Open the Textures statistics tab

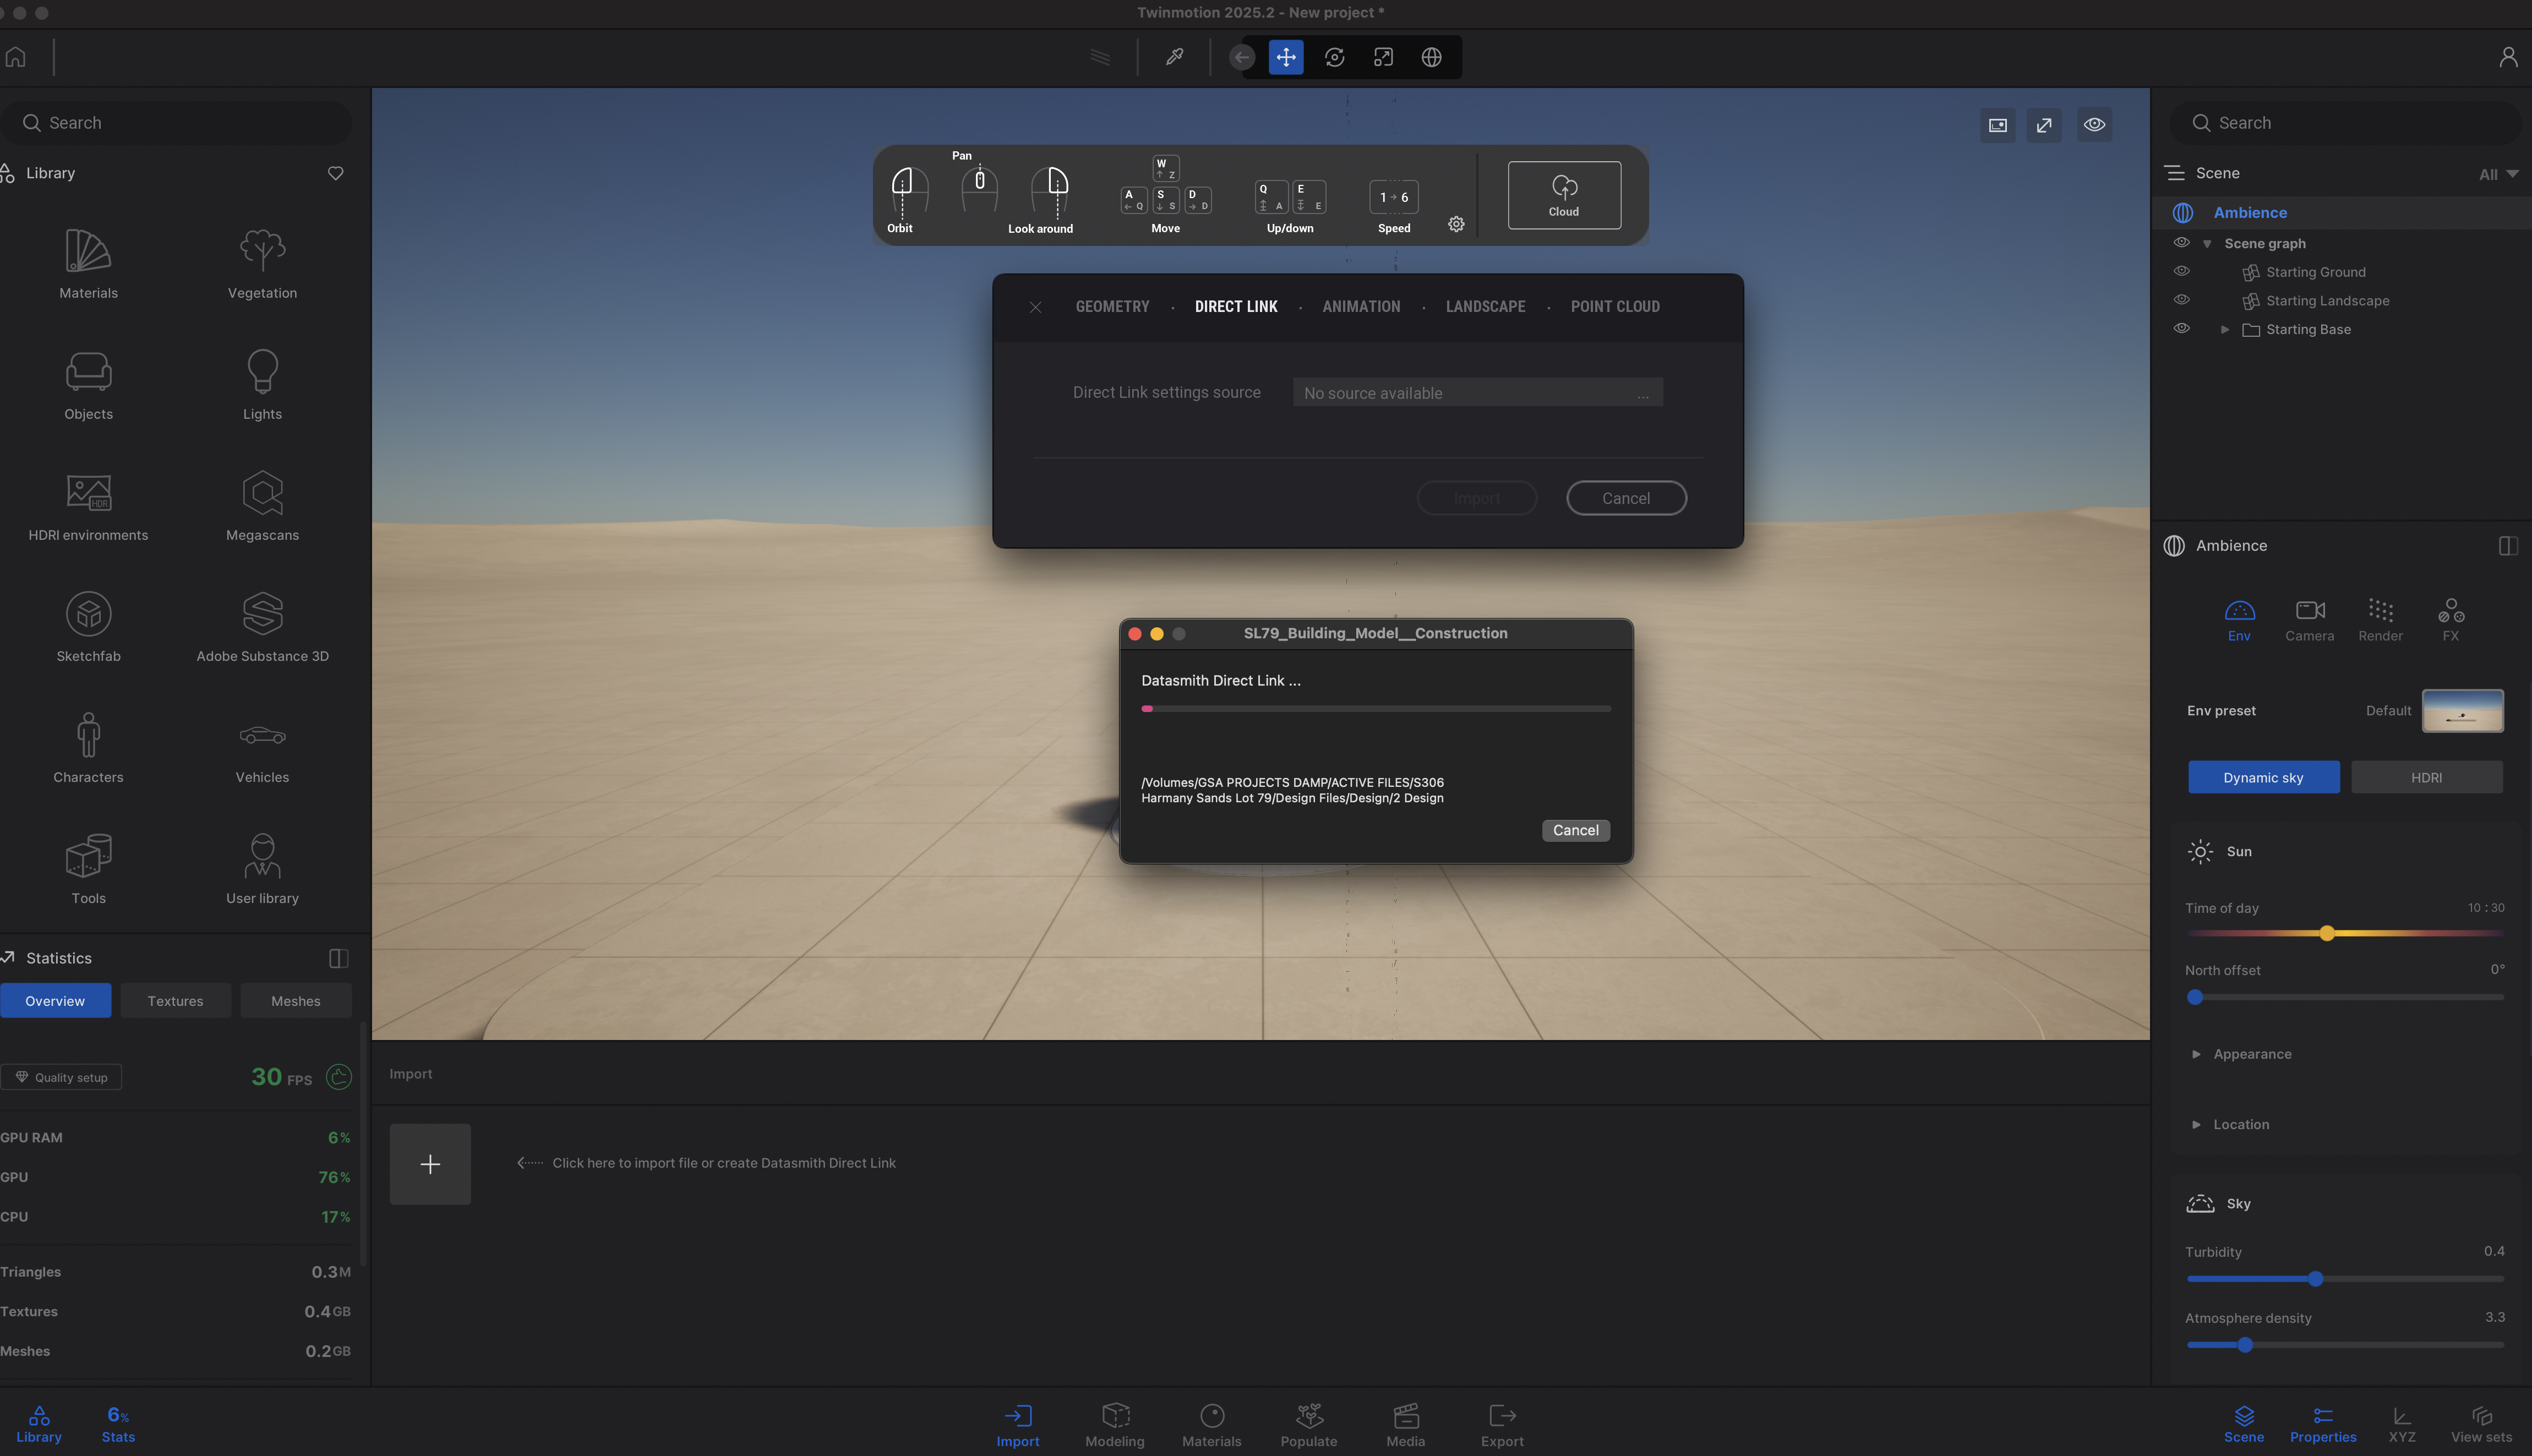175,1000
